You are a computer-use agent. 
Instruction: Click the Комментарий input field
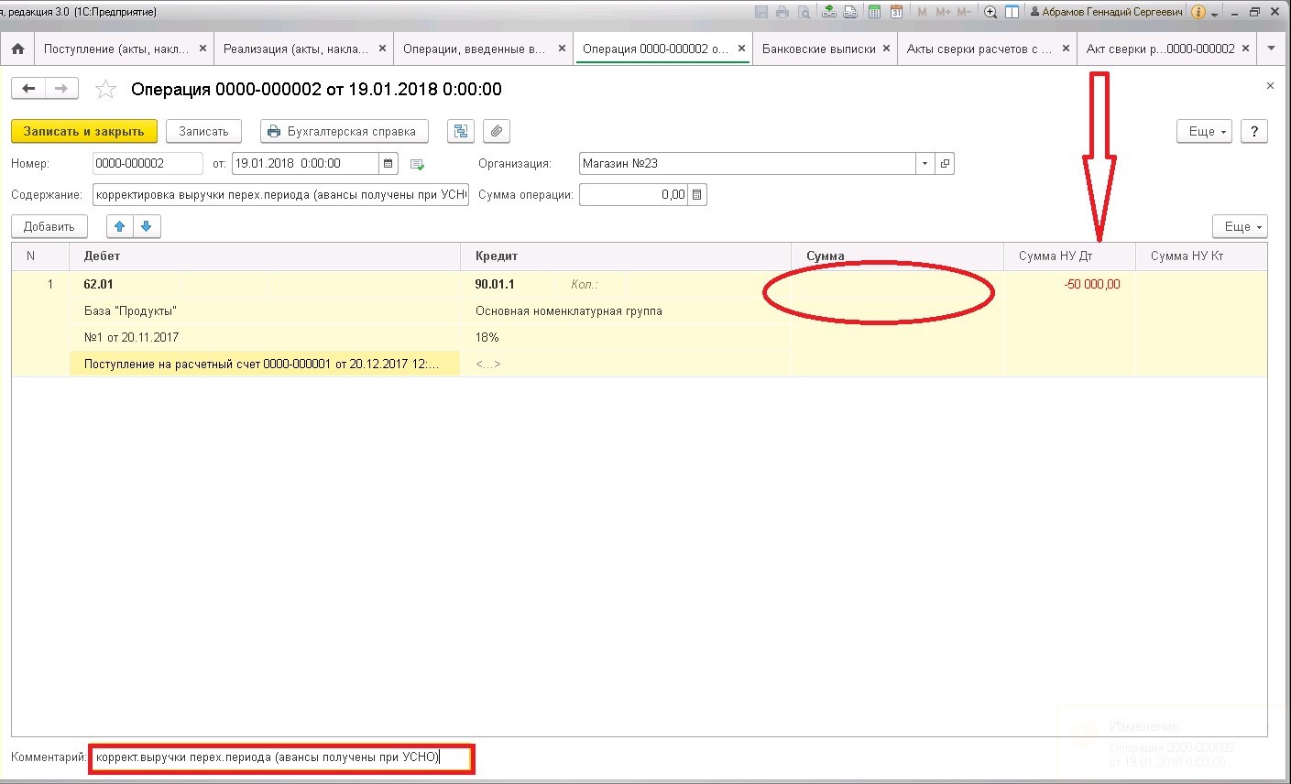point(282,758)
